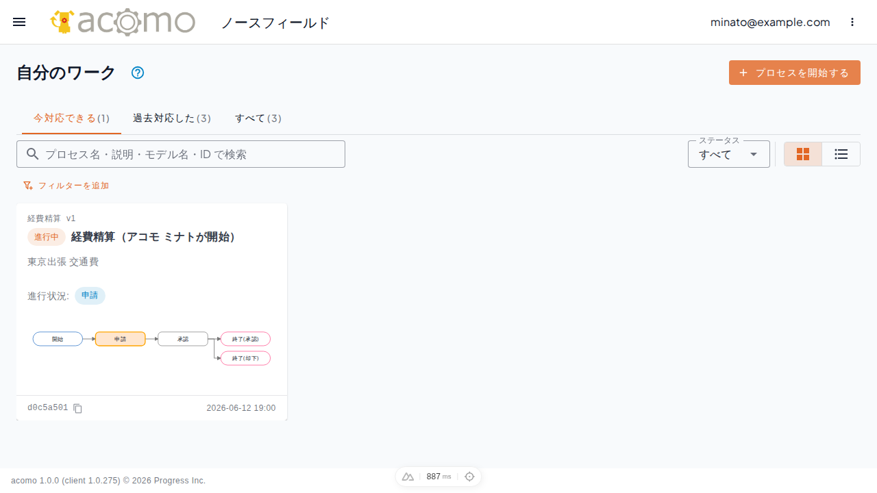This screenshot has height=493, width=877.
Task: Click the 申請 progress chip
Action: pos(90,296)
